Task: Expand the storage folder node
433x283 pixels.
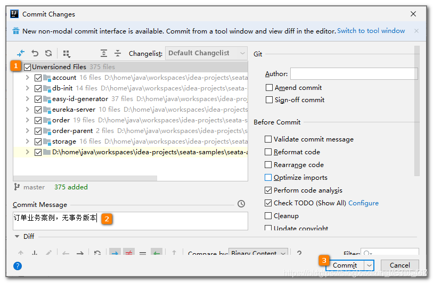Action: pyautogui.click(x=27, y=141)
